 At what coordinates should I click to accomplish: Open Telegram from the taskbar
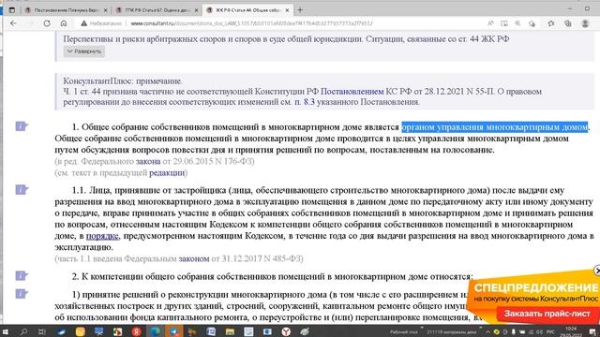pos(173,331)
